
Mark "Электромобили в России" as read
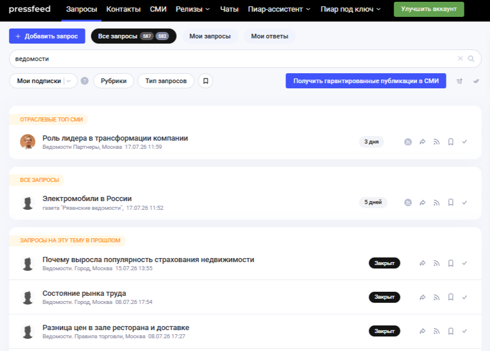point(464,203)
